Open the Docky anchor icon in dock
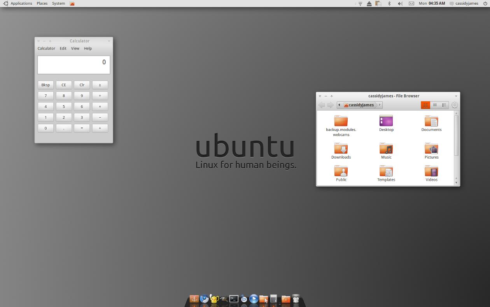 (x=194, y=299)
